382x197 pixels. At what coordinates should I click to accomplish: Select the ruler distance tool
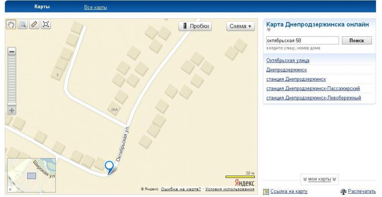tap(34, 24)
